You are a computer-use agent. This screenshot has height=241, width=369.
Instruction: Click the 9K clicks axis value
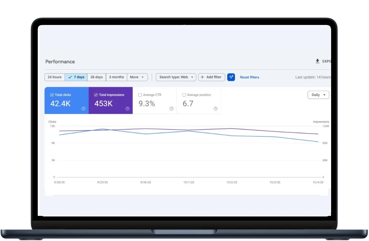coord(53,143)
